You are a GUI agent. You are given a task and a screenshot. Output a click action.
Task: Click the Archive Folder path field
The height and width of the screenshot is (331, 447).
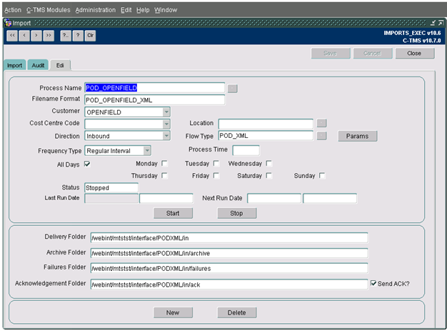(x=229, y=253)
